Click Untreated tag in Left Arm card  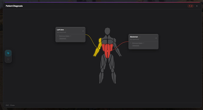click(x=63, y=39)
